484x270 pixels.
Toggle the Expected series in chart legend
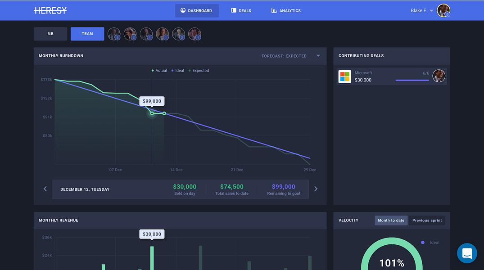pos(199,71)
